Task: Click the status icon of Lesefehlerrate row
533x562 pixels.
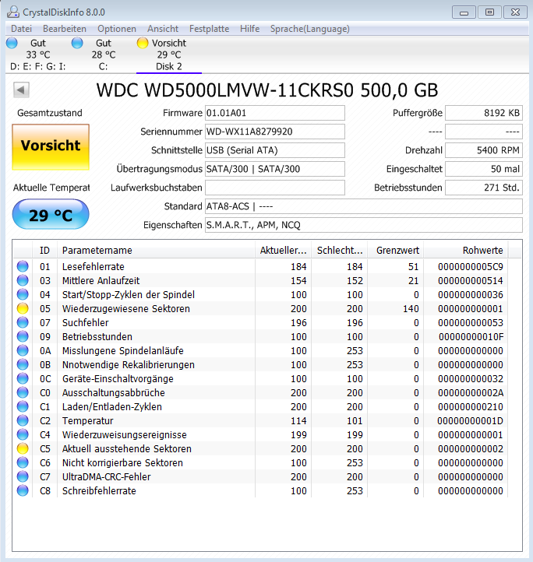Action: coord(23,266)
